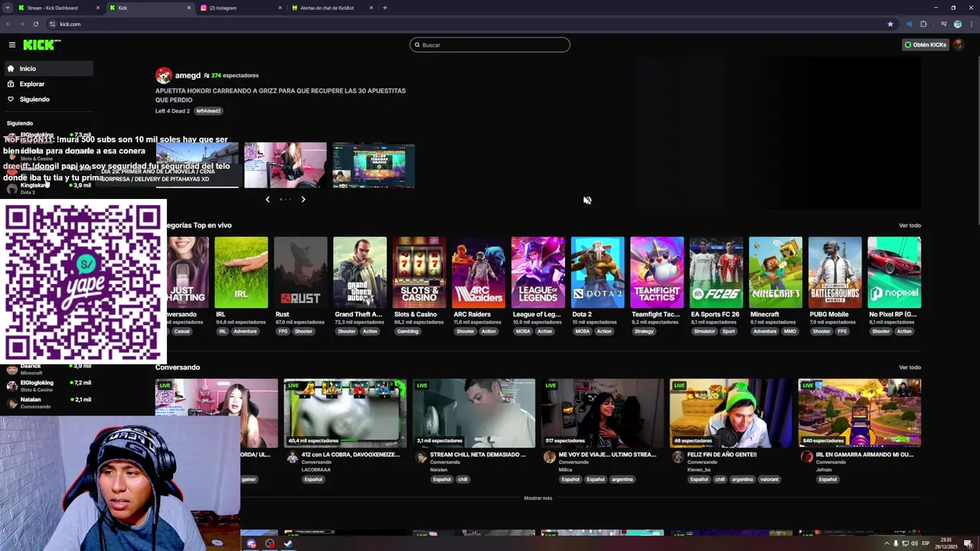This screenshot has width=980, height=551.
Task: Switch to Alertas de chat de KickBot tab
Action: point(332,8)
